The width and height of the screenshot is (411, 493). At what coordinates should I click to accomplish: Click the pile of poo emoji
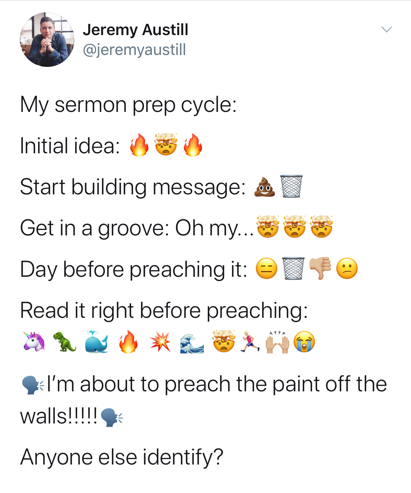[264, 187]
